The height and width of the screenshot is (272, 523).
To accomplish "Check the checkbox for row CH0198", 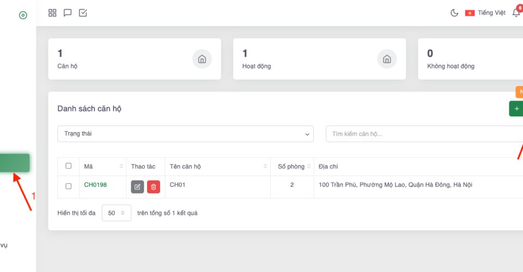I will 69,186.
